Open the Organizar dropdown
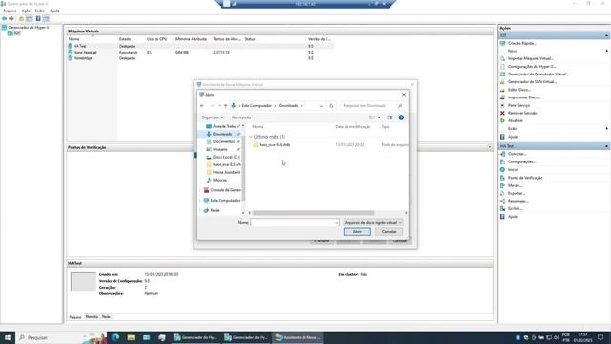The height and width of the screenshot is (344, 611). [x=212, y=118]
